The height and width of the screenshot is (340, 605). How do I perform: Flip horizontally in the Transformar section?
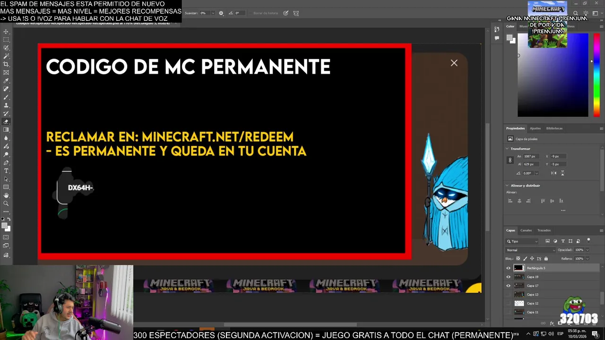pos(554,173)
